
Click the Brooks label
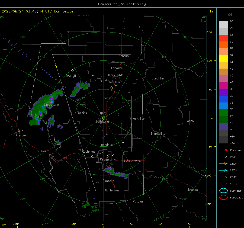click(x=193, y=190)
